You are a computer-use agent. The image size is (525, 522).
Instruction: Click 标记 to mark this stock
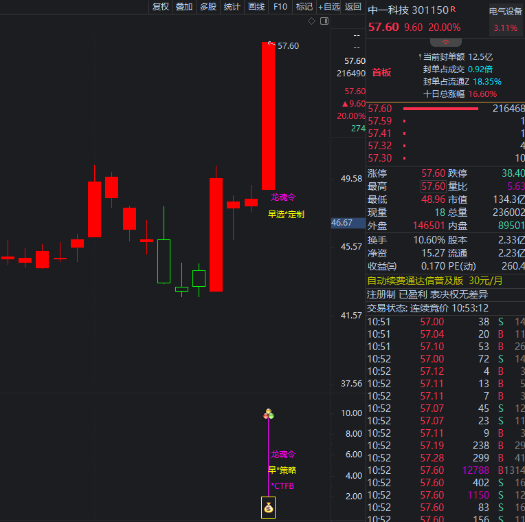[x=304, y=7]
